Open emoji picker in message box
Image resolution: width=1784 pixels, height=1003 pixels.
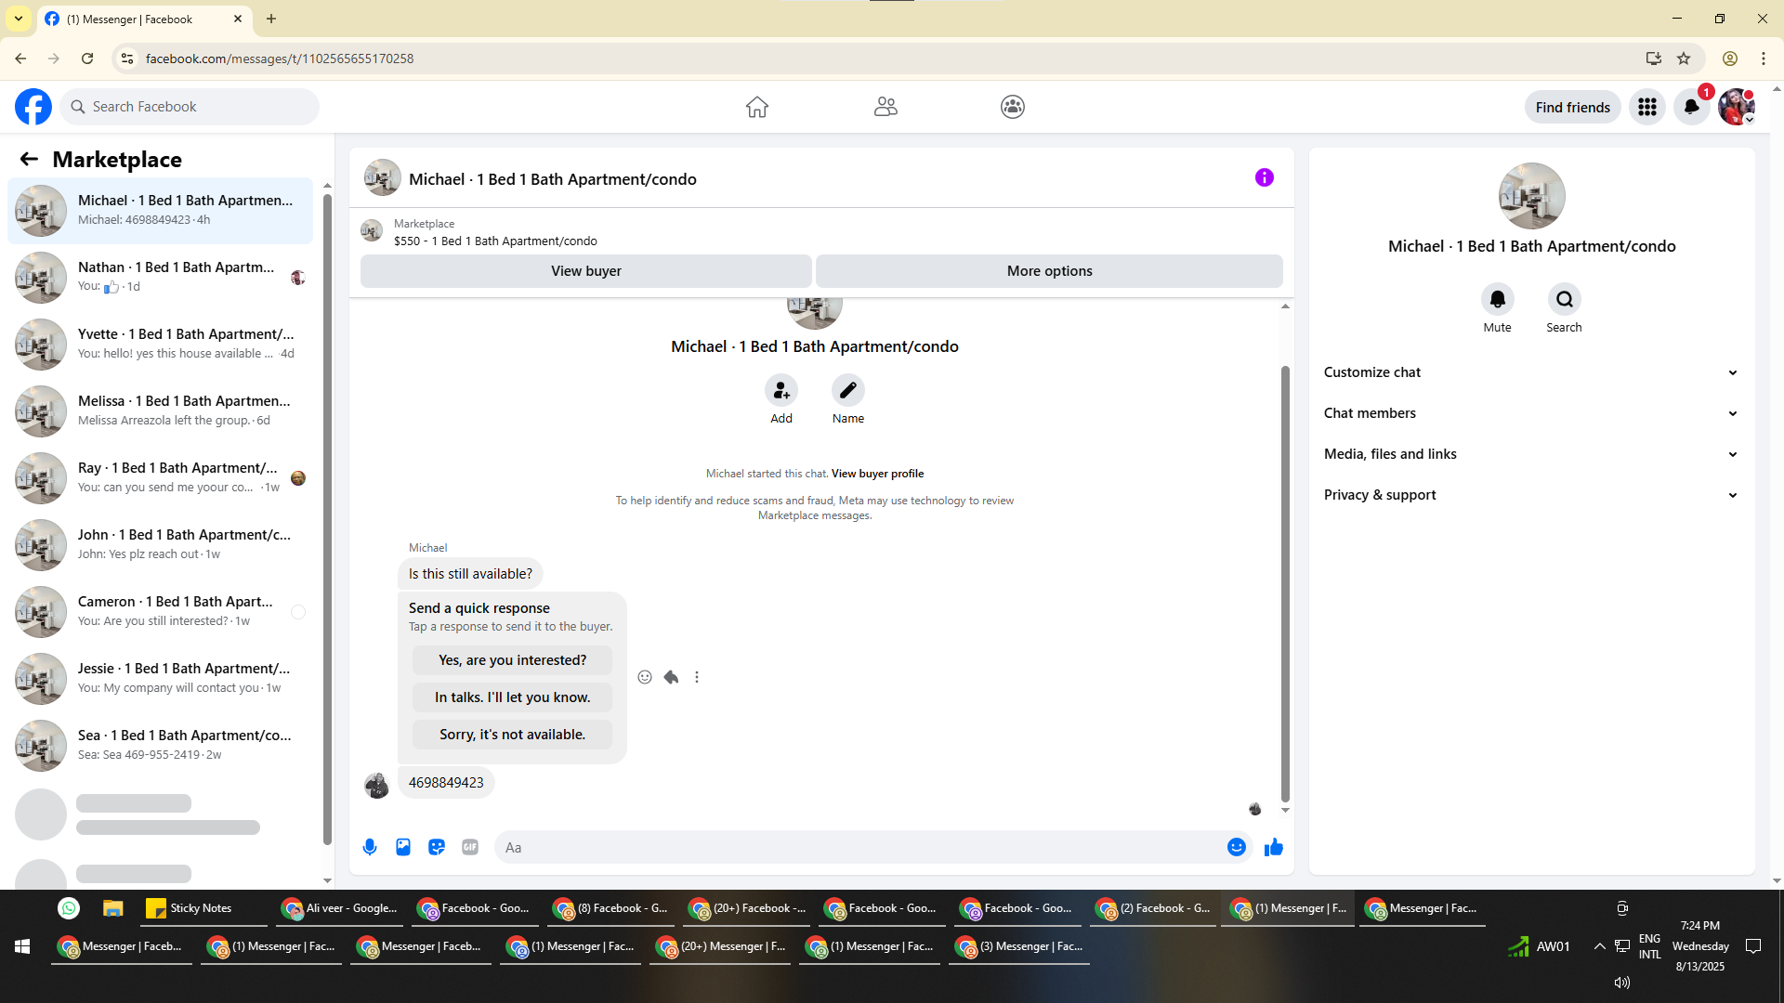click(x=1236, y=847)
